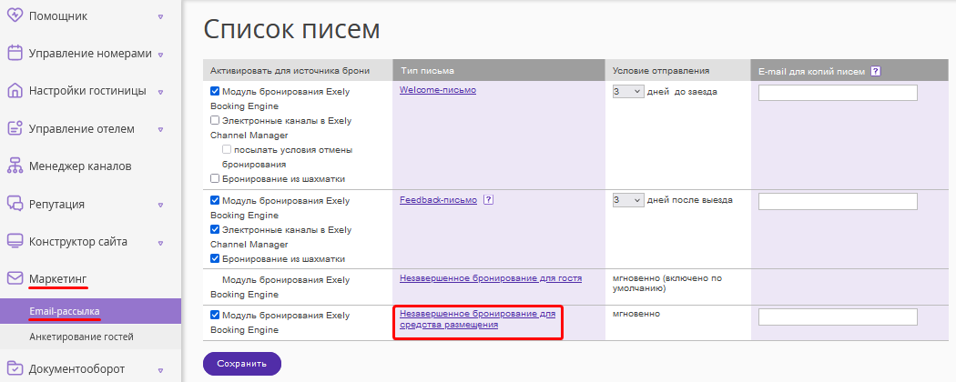Screen dimensions: 956x382
Task: Open the Feedback-письмо link
Action: (x=438, y=200)
